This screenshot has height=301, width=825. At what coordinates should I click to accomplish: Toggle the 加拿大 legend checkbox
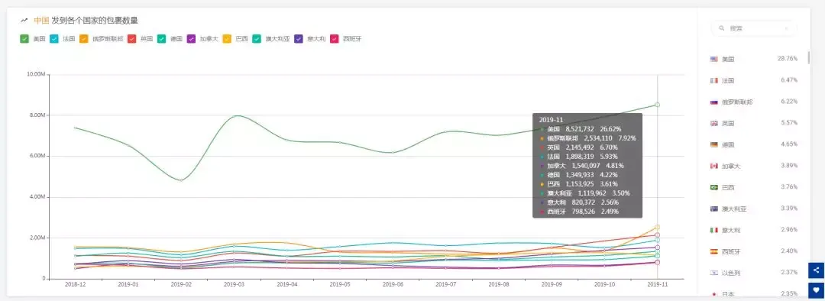tap(191, 38)
